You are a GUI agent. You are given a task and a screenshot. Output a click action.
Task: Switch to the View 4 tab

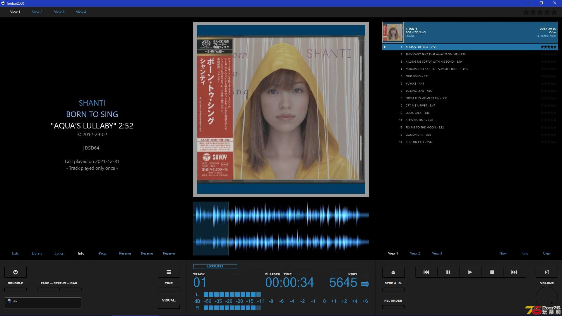pyautogui.click(x=81, y=12)
